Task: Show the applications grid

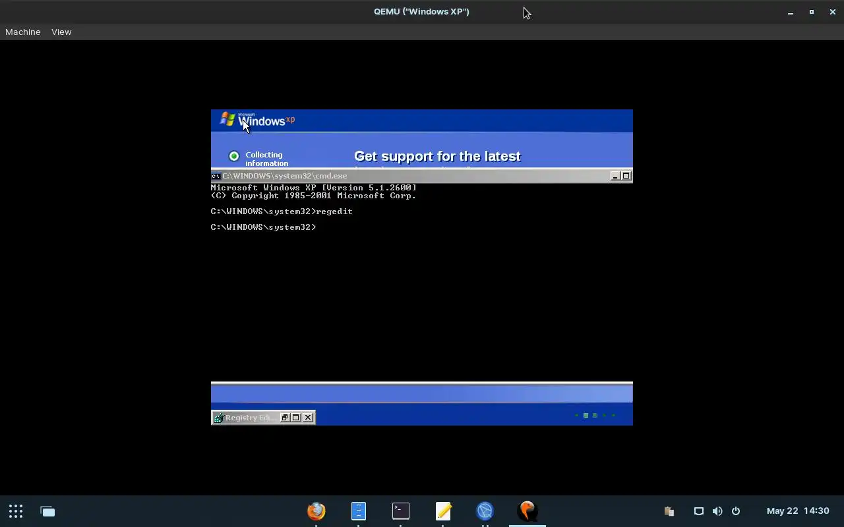Action: (16, 511)
